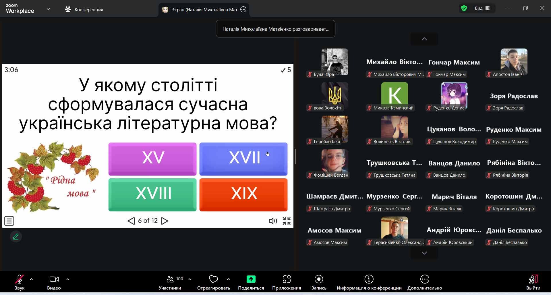The height and width of the screenshot is (295, 551).
Task: Unmute microphone with Звук button
Action: (x=20, y=282)
